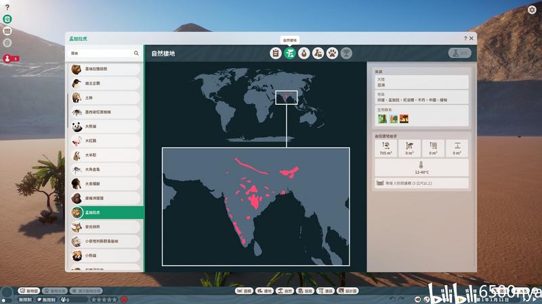Viewport: 542px width, 304px height.
Task: Select the Mexican redknee tarantula entry
Action: [105, 112]
